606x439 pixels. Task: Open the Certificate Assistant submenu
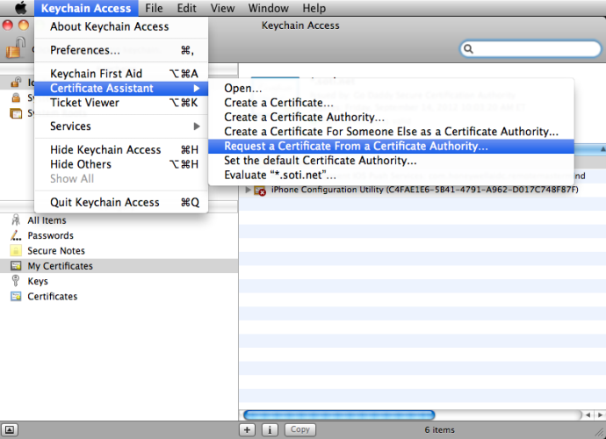(121, 89)
